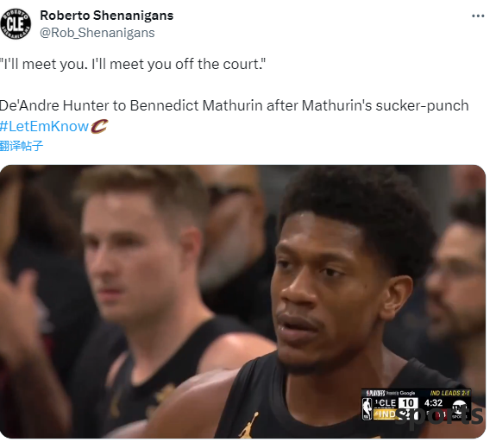Click the yellow IND team row
This screenshot has height=442, width=496.
[385, 414]
